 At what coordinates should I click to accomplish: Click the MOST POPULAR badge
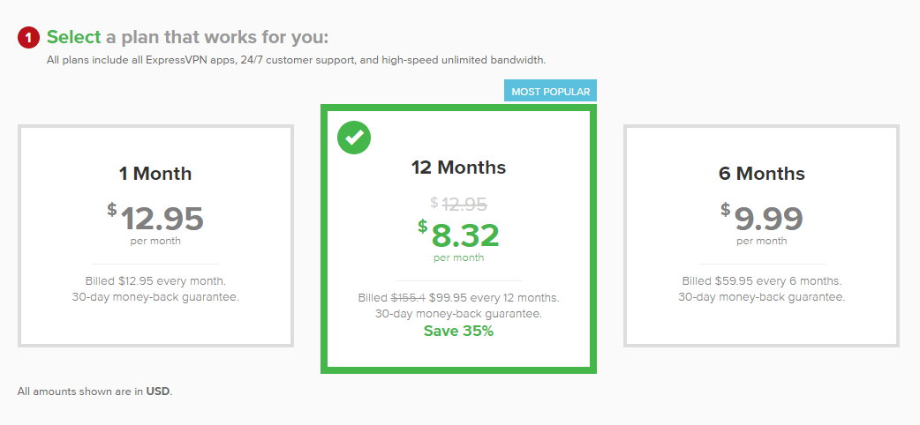click(550, 91)
